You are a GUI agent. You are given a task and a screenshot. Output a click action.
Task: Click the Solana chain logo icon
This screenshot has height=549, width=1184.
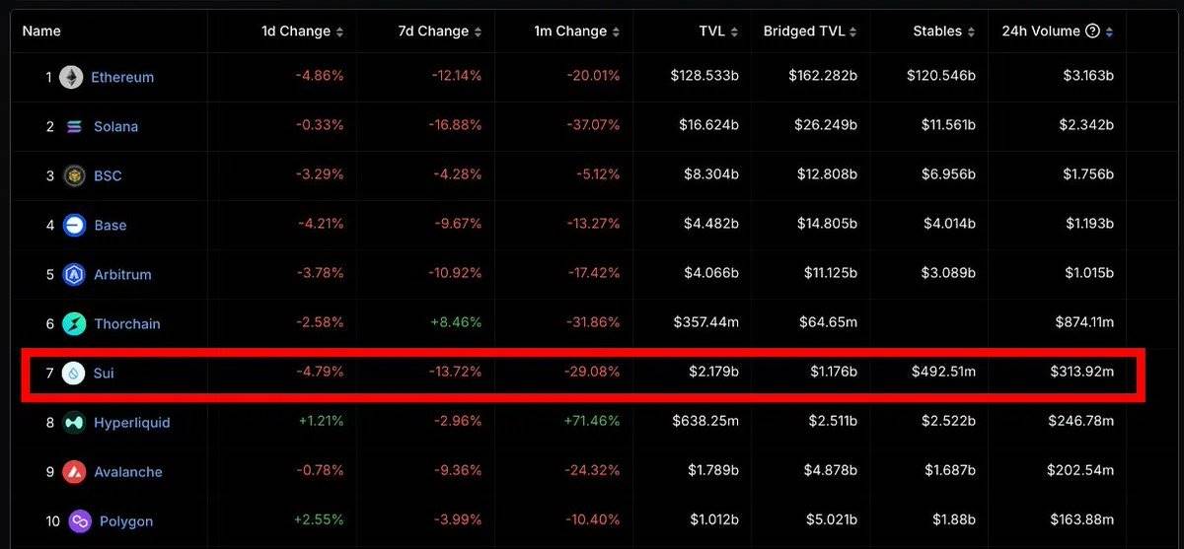pos(74,126)
